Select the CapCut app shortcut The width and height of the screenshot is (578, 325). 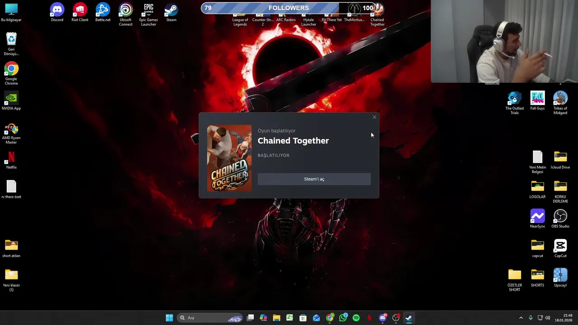coord(560,249)
